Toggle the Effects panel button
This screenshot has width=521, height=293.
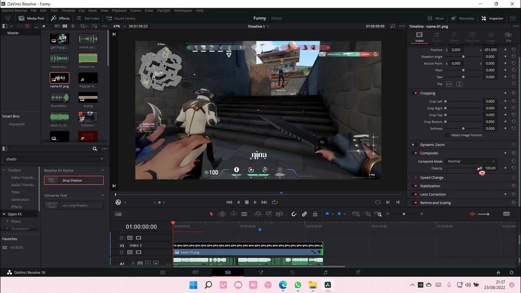60,18
